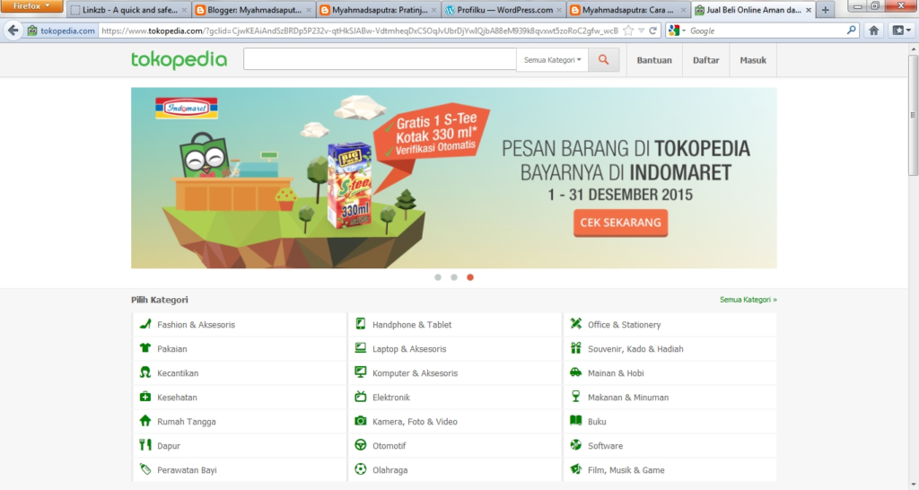Click the Kecantikan category icon

tap(145, 372)
